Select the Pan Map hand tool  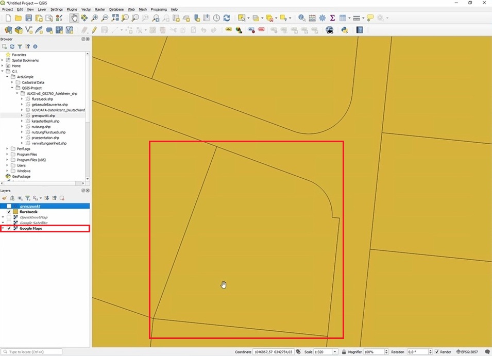tap(74, 18)
